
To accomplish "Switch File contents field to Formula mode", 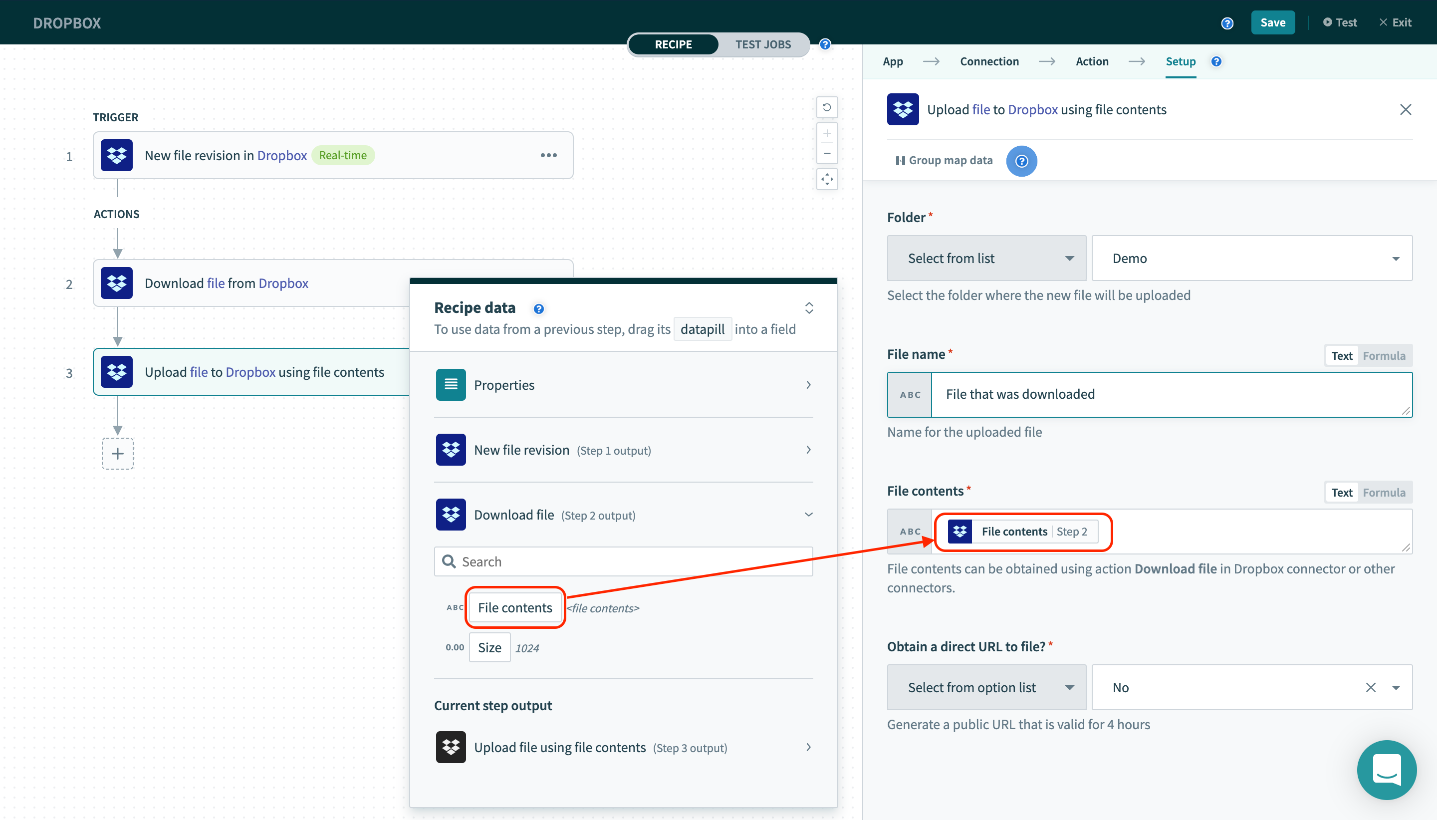I will pyautogui.click(x=1385, y=492).
